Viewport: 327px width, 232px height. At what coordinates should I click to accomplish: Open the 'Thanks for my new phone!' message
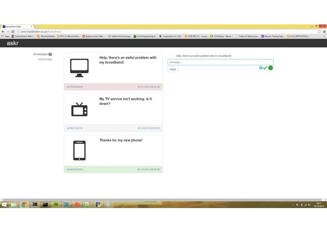click(113, 154)
